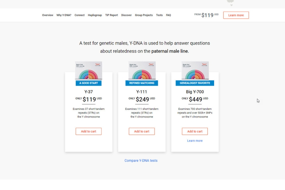Click the Big Y-700 product box image
This screenshot has width=285, height=190.
195,71
